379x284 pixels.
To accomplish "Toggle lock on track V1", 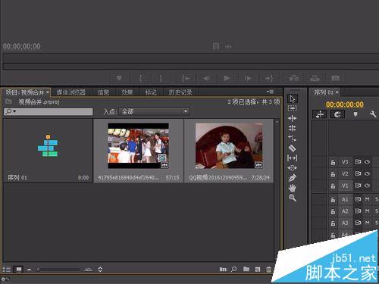I will (x=333, y=186).
